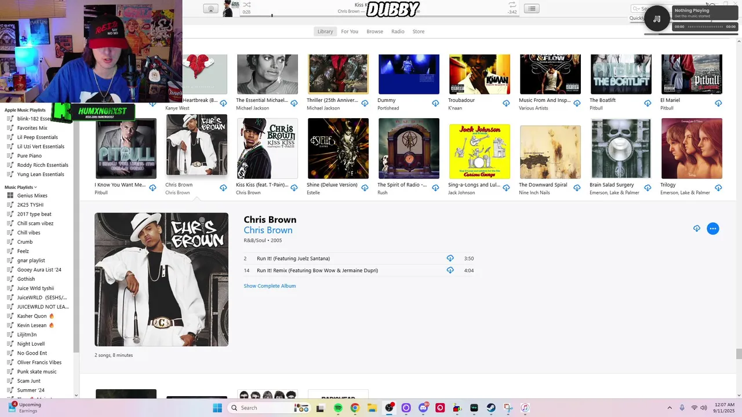742x417 pixels.
Task: Download The Essential Michael Jackson album
Action: pos(294,103)
